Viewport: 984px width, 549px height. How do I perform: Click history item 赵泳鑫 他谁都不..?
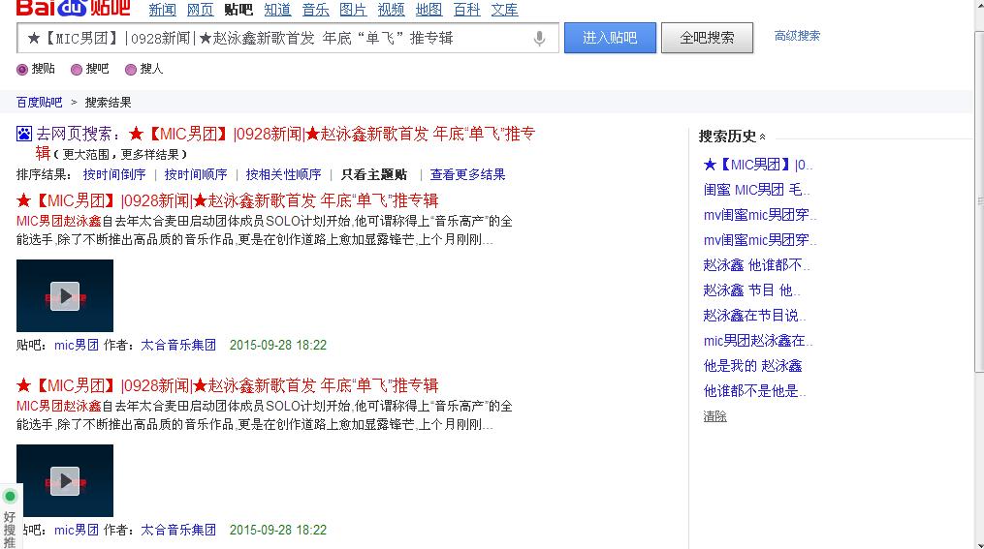coord(757,265)
